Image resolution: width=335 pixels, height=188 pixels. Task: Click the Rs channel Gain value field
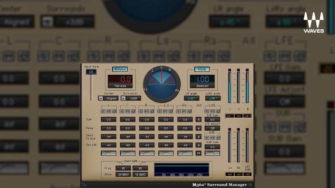[x=185, y=120]
